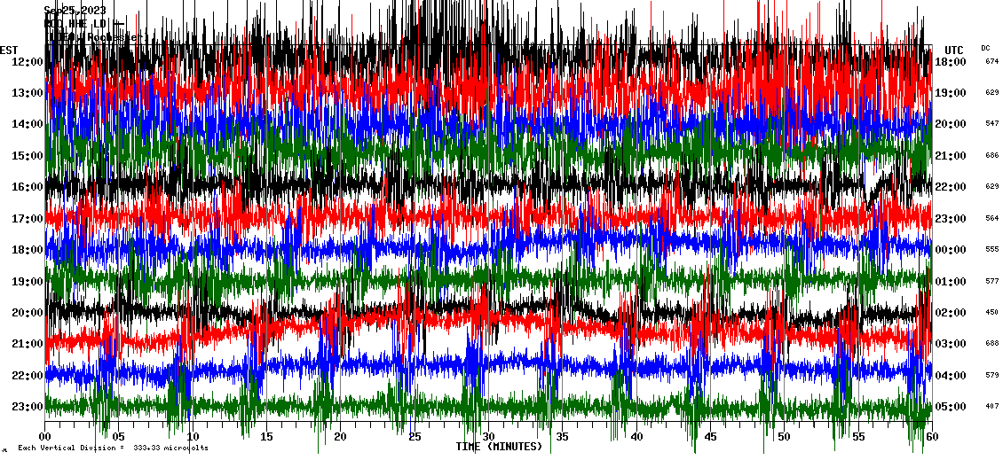Select the 23:00 EST trace label on the left axis
The width and height of the screenshot is (1003, 460).
click(27, 406)
